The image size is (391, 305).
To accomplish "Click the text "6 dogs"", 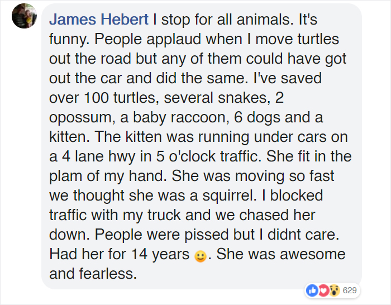I will tap(257, 117).
